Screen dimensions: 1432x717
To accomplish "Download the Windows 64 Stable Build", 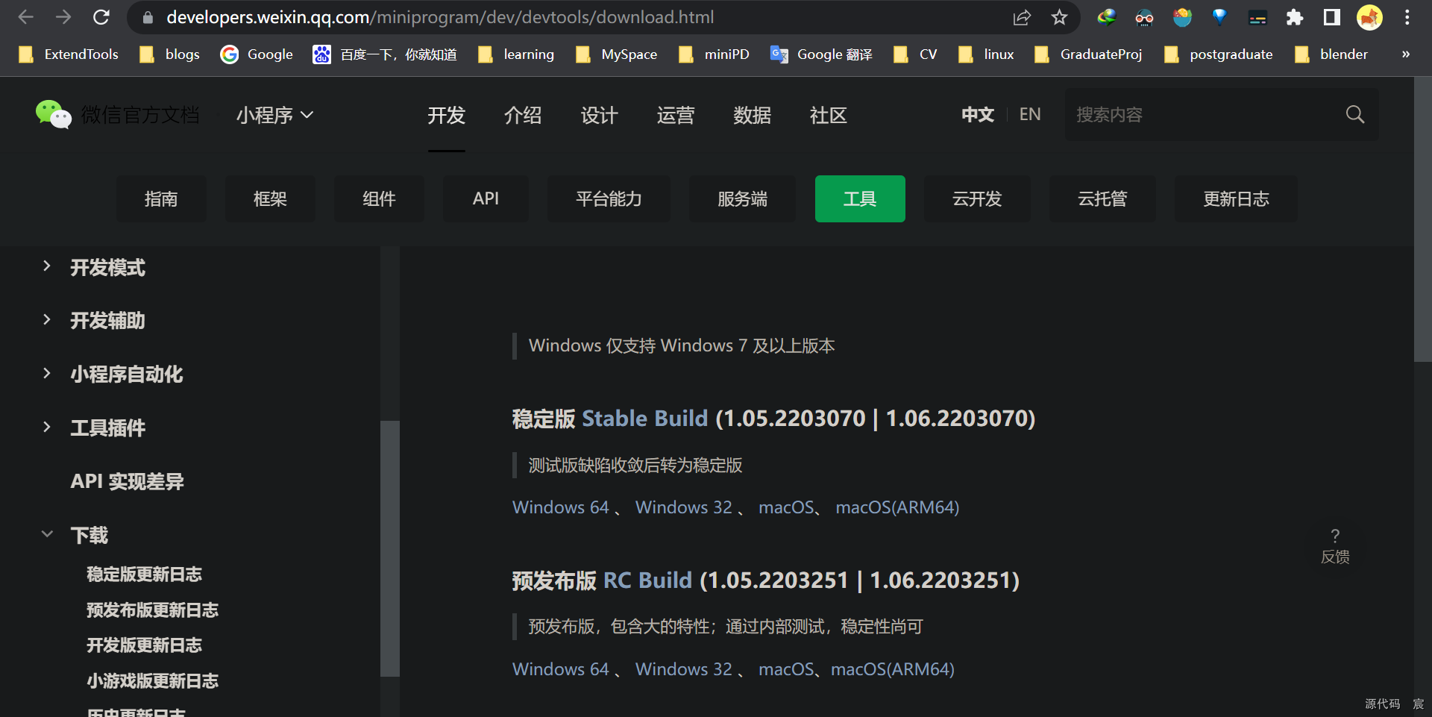I will 560,507.
